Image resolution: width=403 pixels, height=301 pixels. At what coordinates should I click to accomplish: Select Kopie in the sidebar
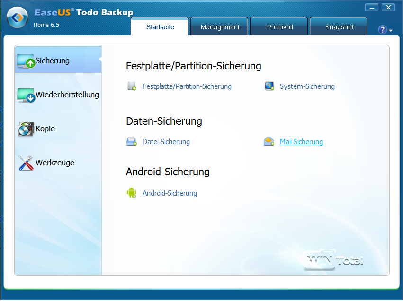(x=58, y=129)
